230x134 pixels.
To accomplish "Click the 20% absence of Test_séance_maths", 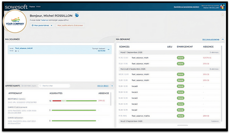I will (206, 116).
